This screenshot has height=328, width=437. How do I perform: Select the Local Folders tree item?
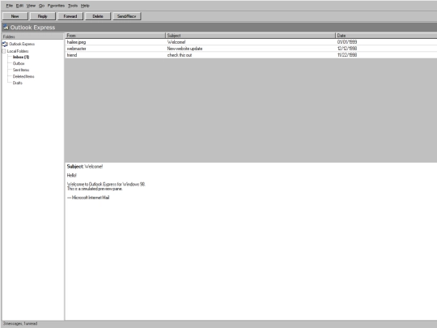click(18, 51)
